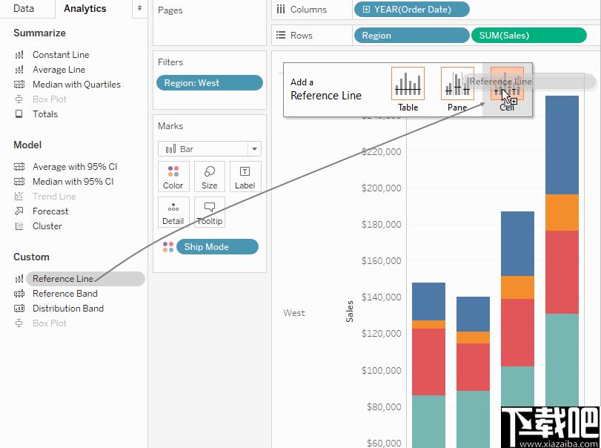Select Totals under Summarize
The image size is (601, 448).
click(45, 114)
